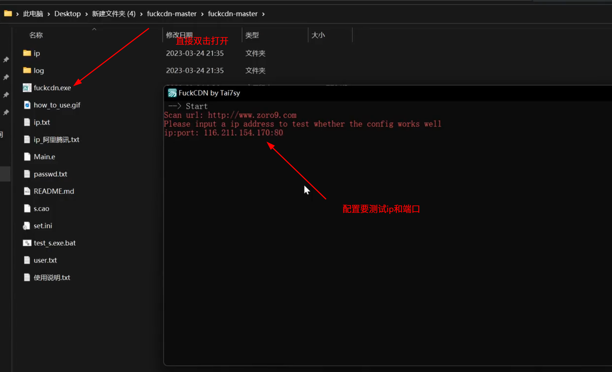The height and width of the screenshot is (372, 612).
Task: Click the README.md file icon
Action: pos(27,191)
